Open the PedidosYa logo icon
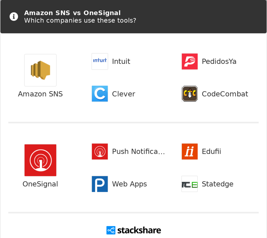 point(190,62)
